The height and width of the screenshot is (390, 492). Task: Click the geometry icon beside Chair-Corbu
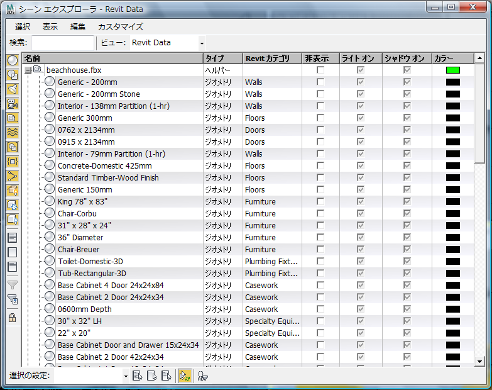click(50, 213)
